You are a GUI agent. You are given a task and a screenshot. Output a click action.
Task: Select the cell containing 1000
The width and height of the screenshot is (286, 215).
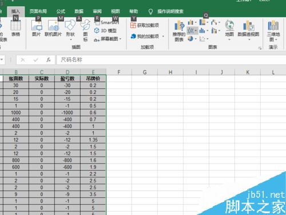16,112
